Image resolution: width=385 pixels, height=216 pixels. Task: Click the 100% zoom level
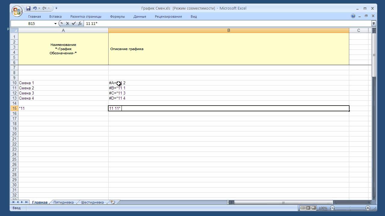click(x=323, y=208)
